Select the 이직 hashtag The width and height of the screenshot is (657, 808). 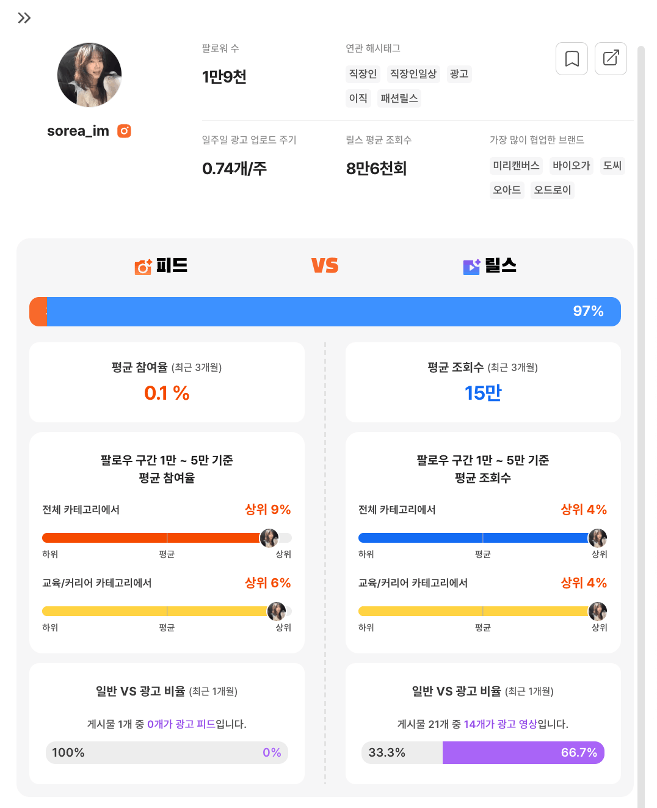tap(358, 98)
